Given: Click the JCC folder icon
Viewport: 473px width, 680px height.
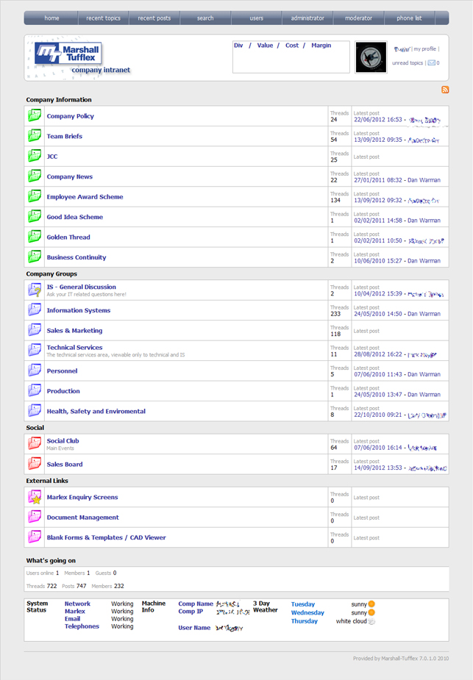Looking at the screenshot, I should (35, 156).
